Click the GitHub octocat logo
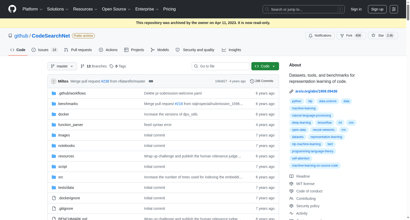 click(12, 9)
